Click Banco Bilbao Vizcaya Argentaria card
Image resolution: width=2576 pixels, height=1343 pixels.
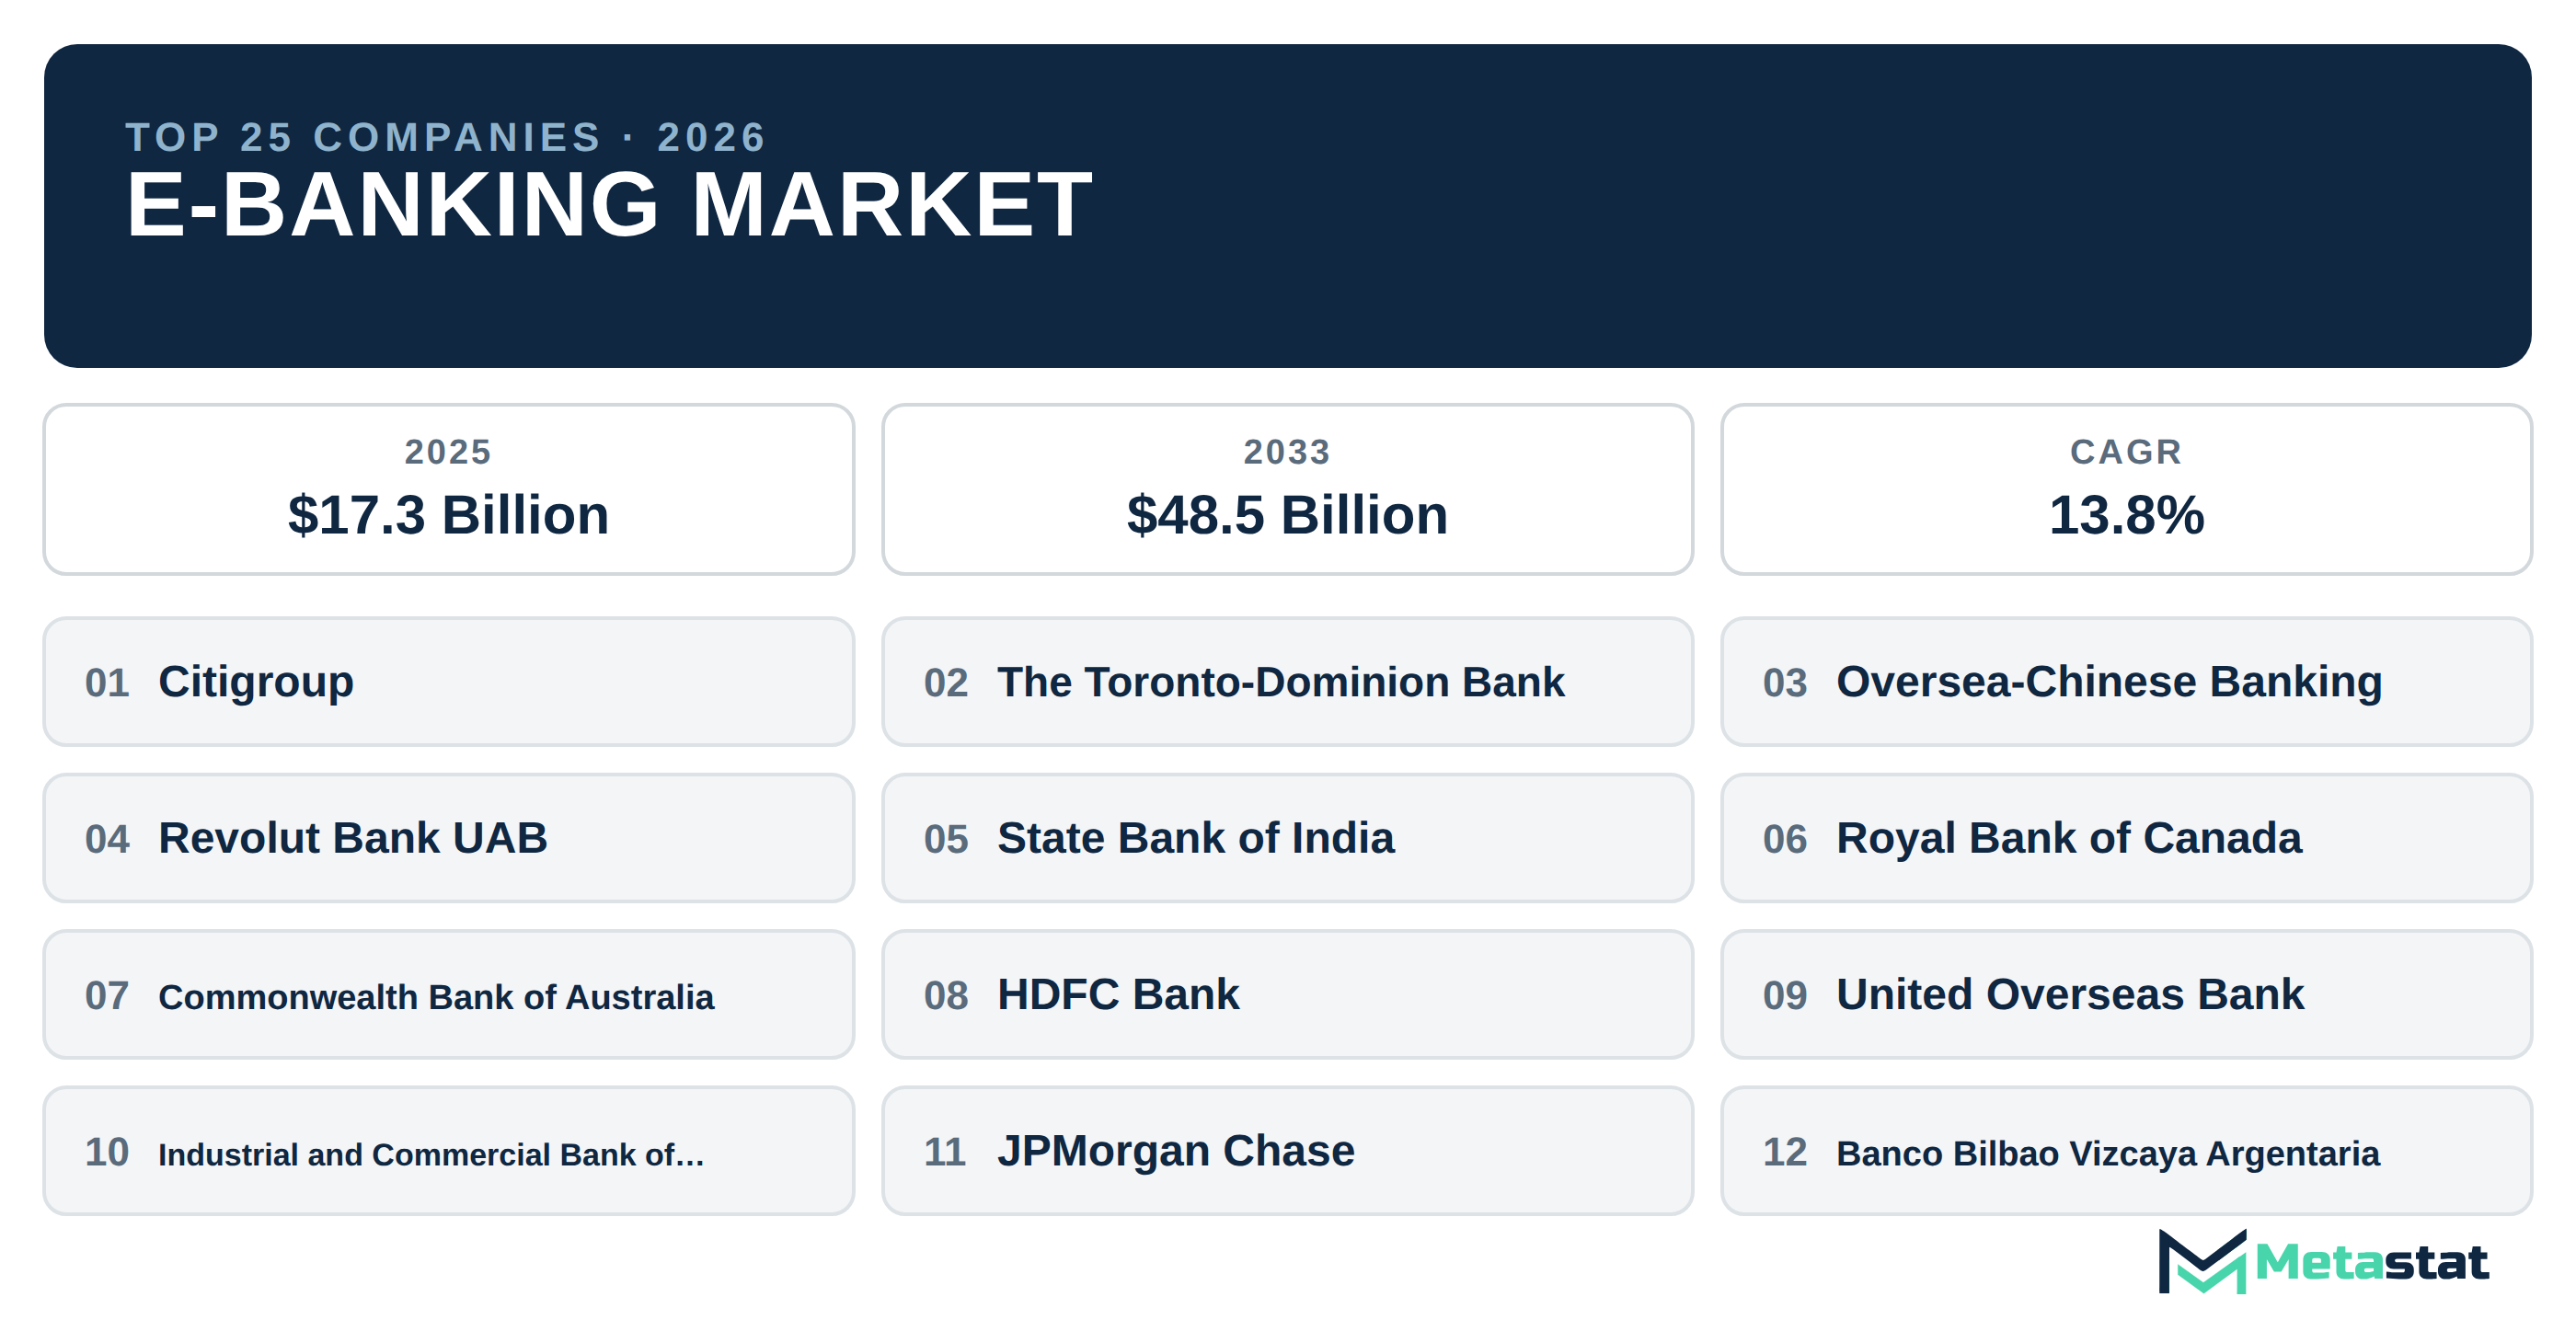[x=2126, y=1150]
